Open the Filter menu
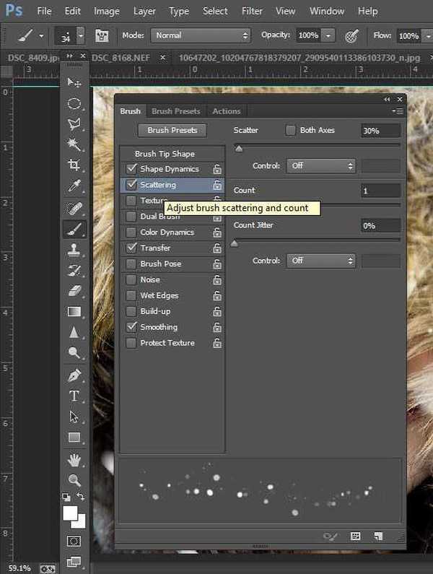The width and height of the screenshot is (433, 574). click(x=252, y=11)
